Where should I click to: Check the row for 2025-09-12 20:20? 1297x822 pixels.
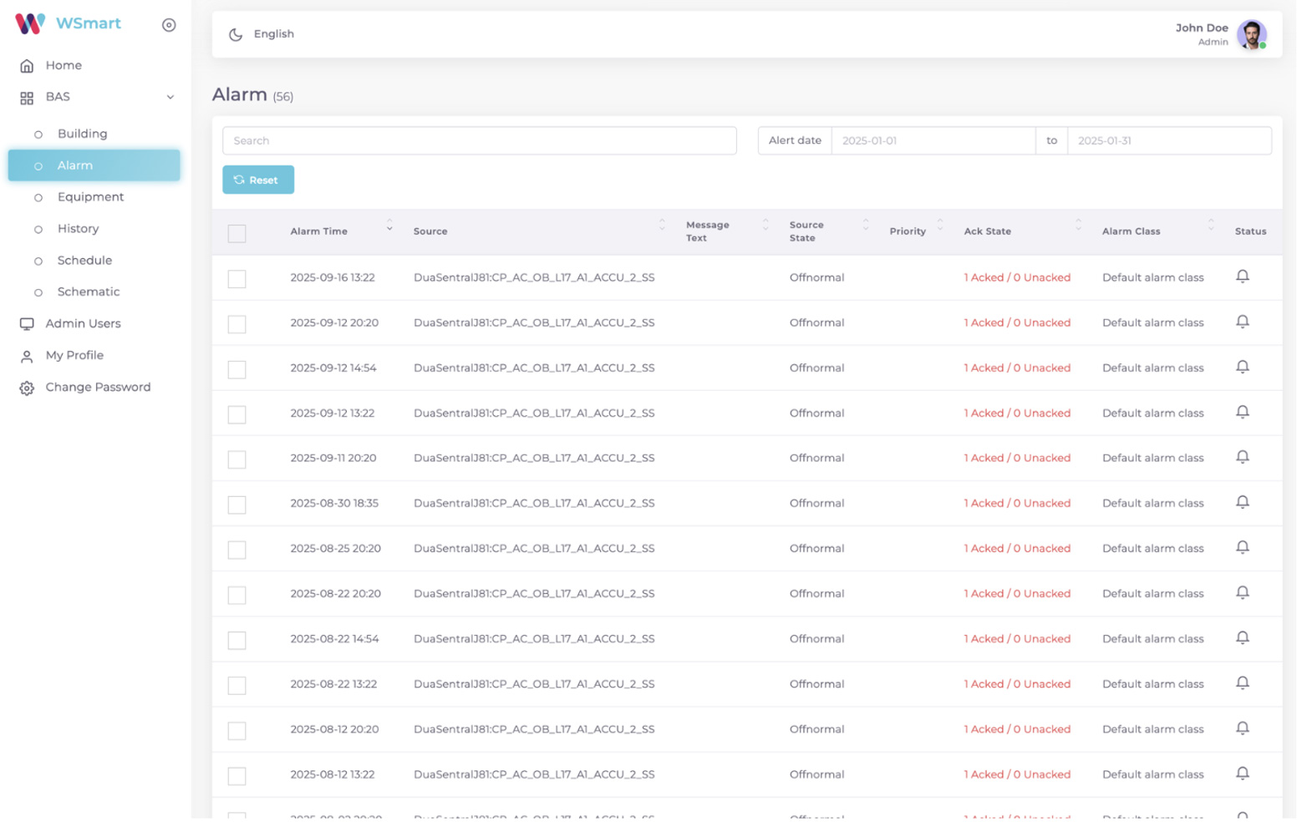click(x=237, y=323)
